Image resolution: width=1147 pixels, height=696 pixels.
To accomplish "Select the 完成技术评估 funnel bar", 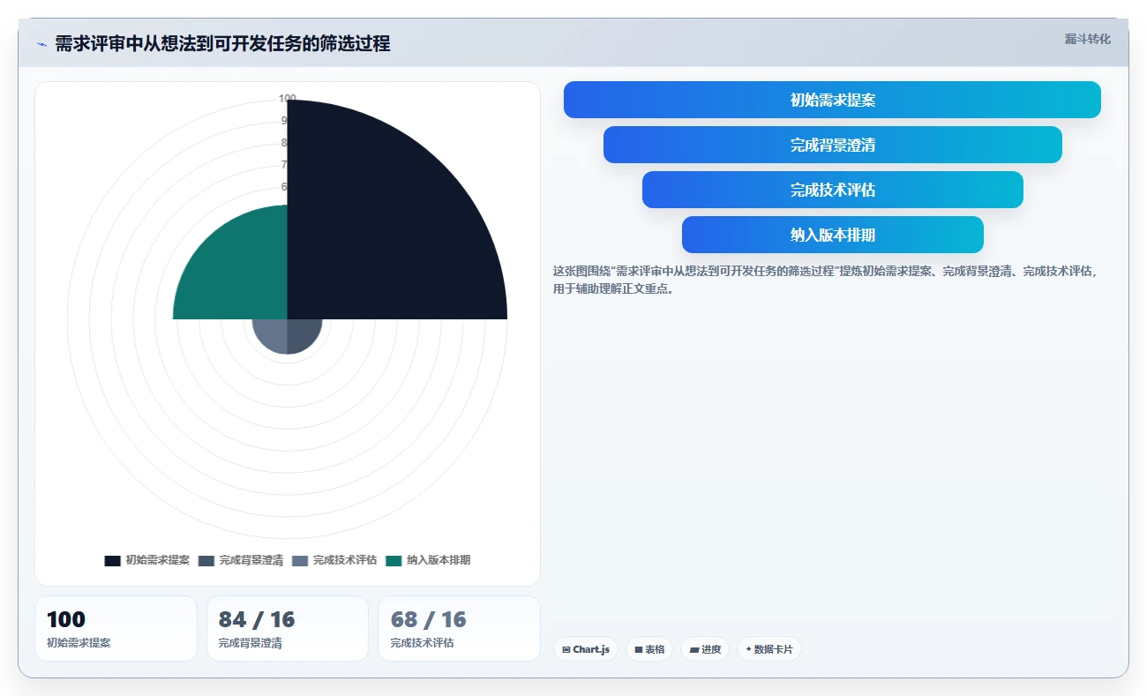I will [x=832, y=190].
